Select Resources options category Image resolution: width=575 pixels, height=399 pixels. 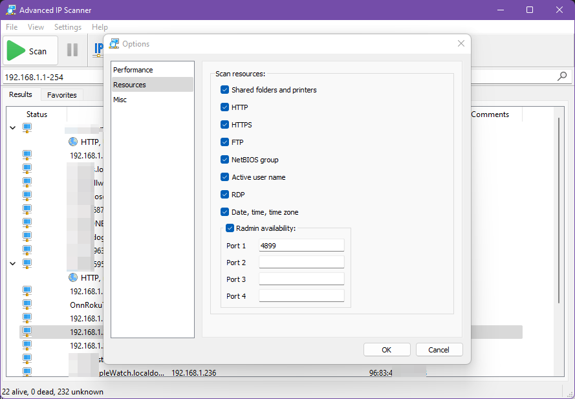click(x=153, y=85)
